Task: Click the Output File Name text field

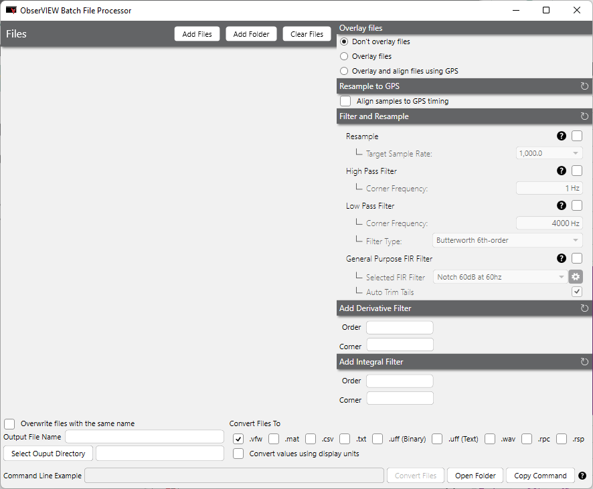Action: click(x=144, y=437)
